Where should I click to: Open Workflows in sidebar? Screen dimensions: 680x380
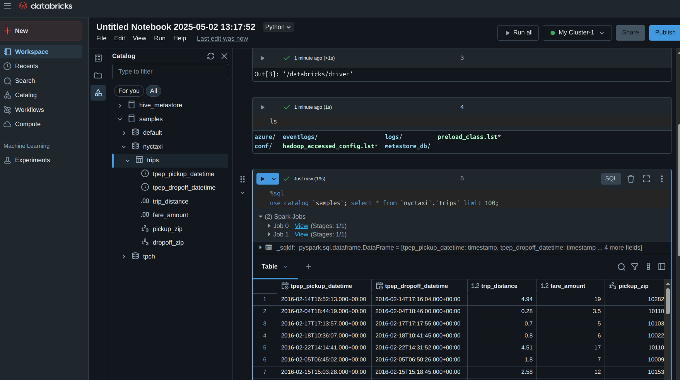point(41,110)
